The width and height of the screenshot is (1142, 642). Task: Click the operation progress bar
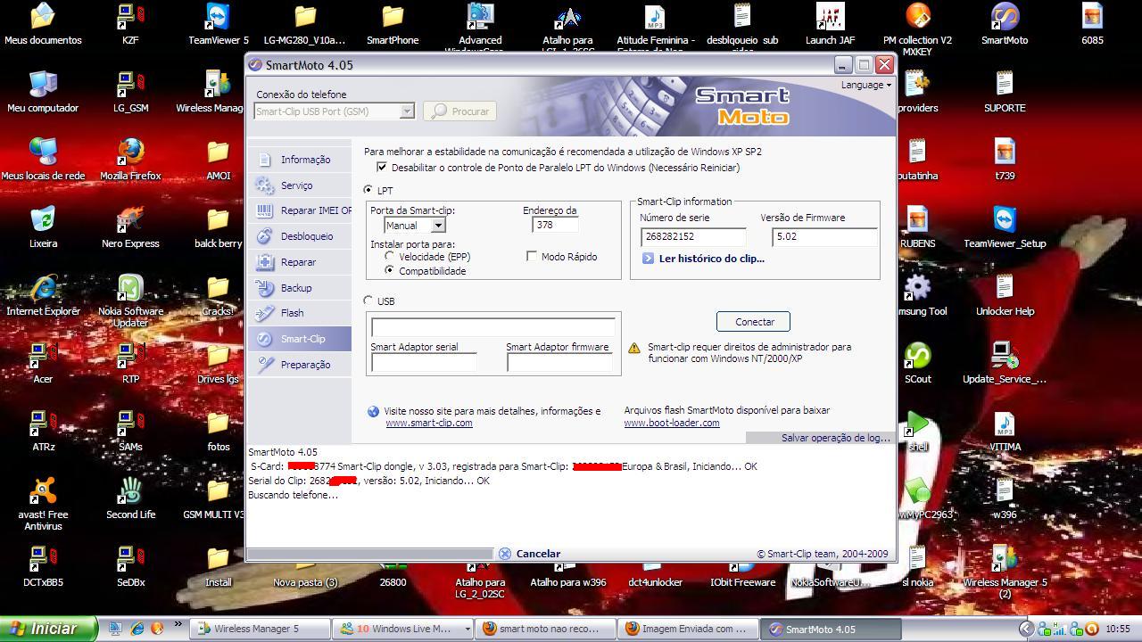coord(369,554)
